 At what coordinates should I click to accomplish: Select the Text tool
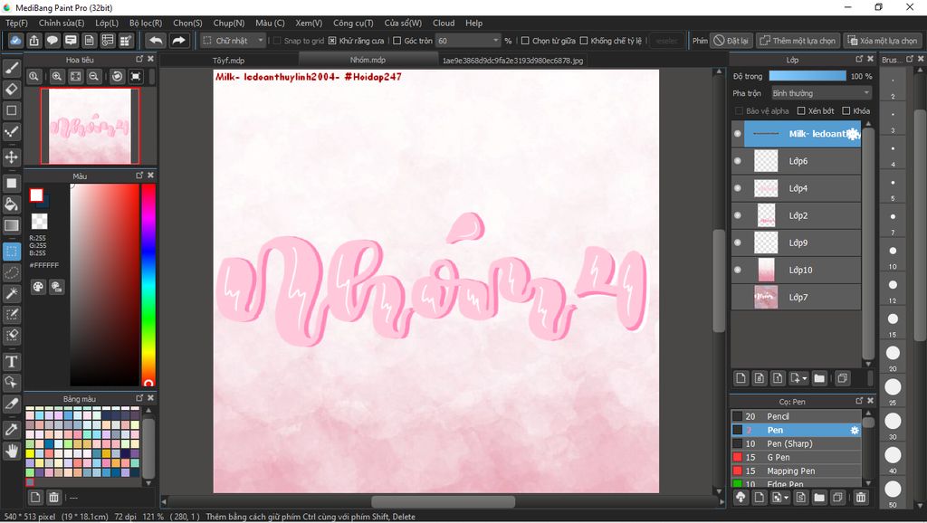point(11,361)
